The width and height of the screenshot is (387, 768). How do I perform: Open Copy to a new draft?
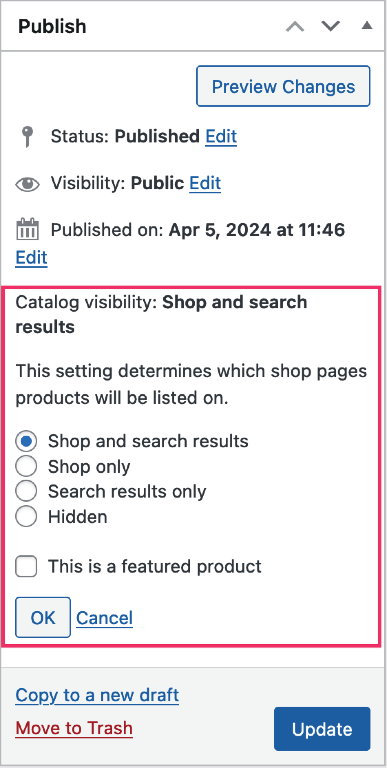point(97,694)
